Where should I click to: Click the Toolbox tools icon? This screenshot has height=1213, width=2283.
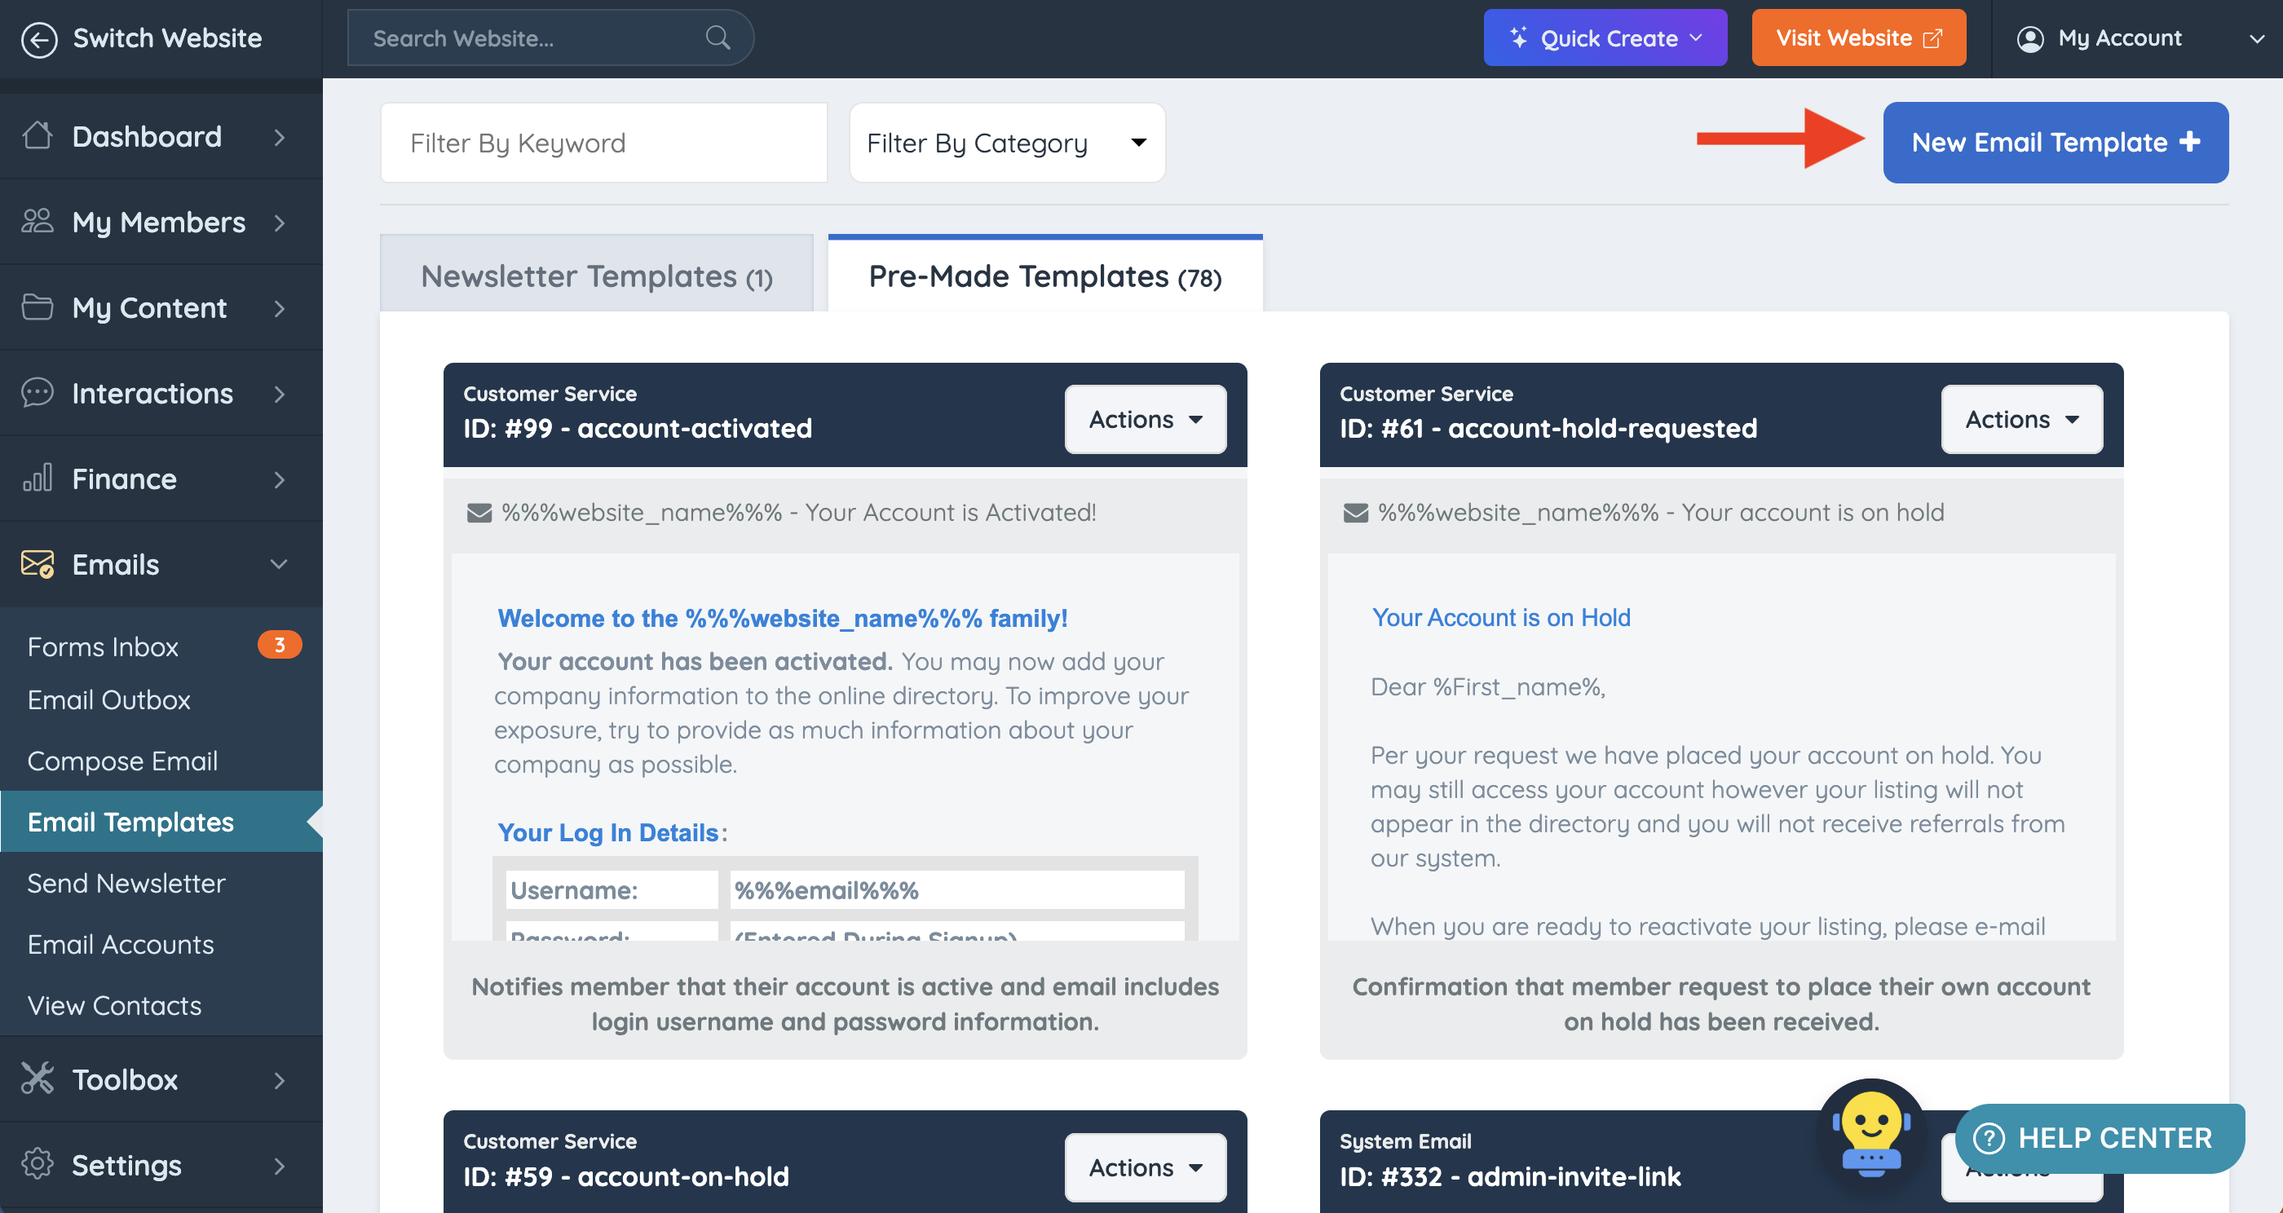pos(38,1078)
